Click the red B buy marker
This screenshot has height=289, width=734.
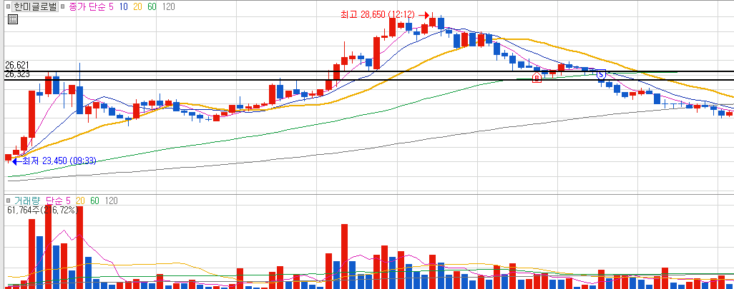(x=537, y=78)
